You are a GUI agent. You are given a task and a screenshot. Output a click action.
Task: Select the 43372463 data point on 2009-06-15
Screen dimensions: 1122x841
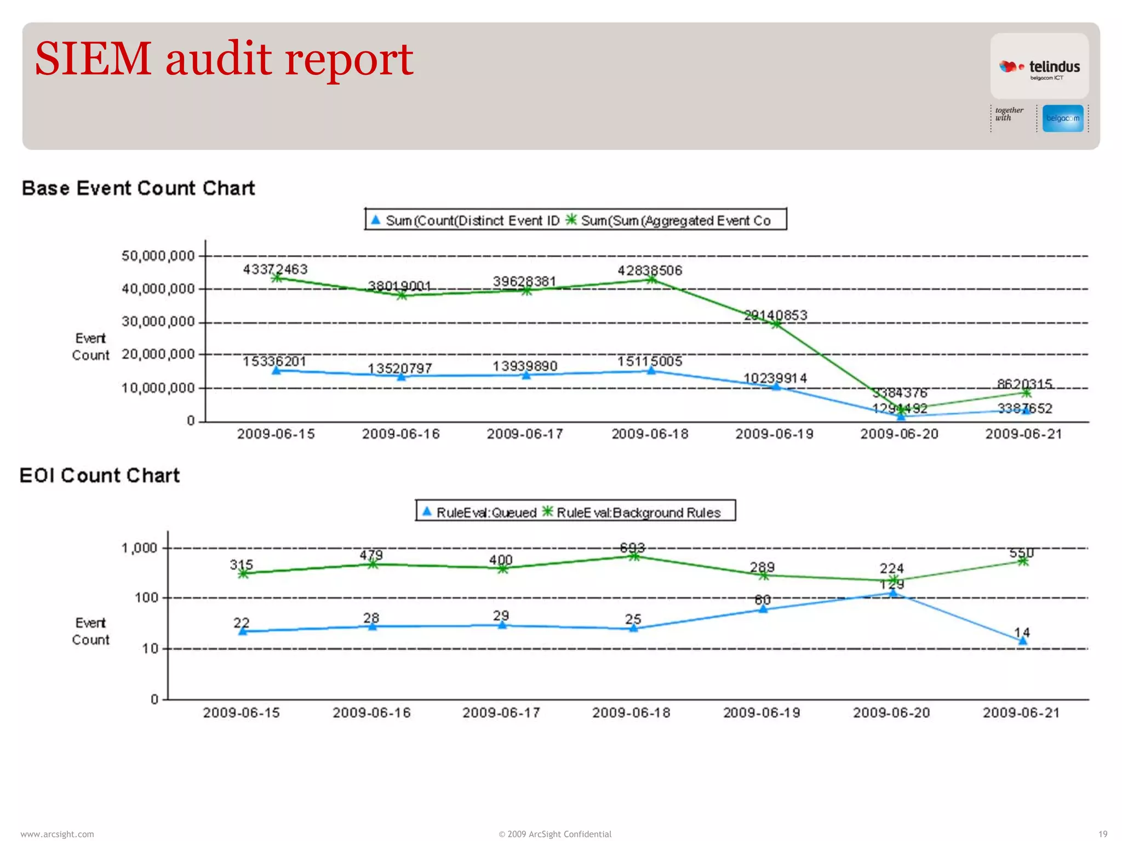tap(277, 278)
